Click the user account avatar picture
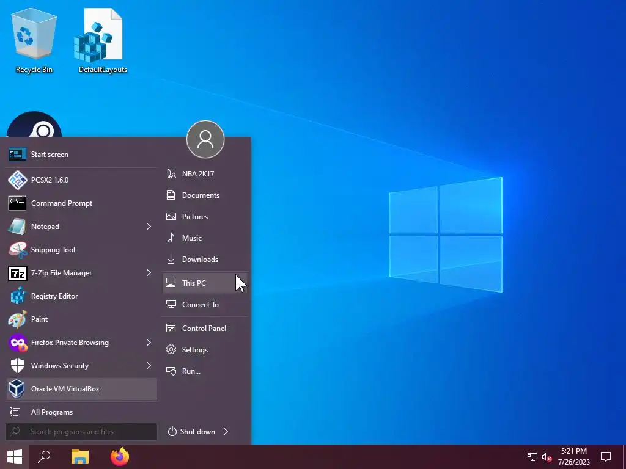The height and width of the screenshot is (469, 626). 205,139
